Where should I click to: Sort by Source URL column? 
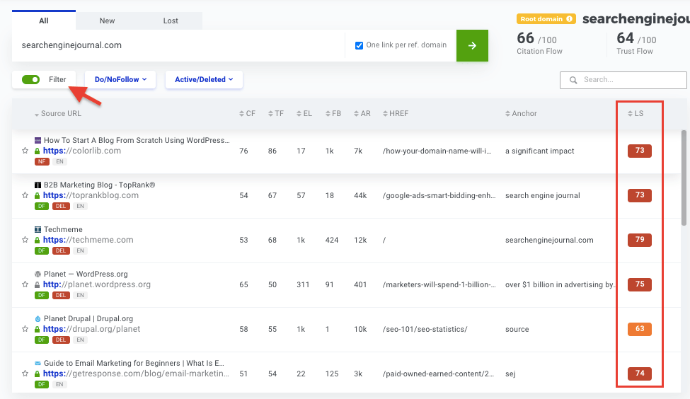point(57,113)
